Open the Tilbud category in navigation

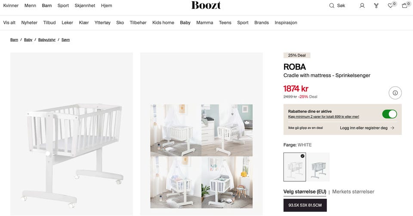49,23
